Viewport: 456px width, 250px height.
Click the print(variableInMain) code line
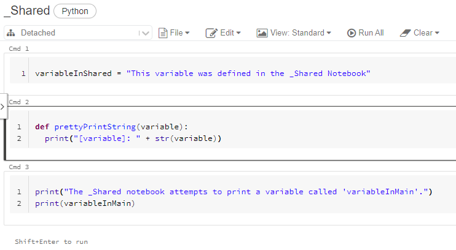click(x=85, y=203)
